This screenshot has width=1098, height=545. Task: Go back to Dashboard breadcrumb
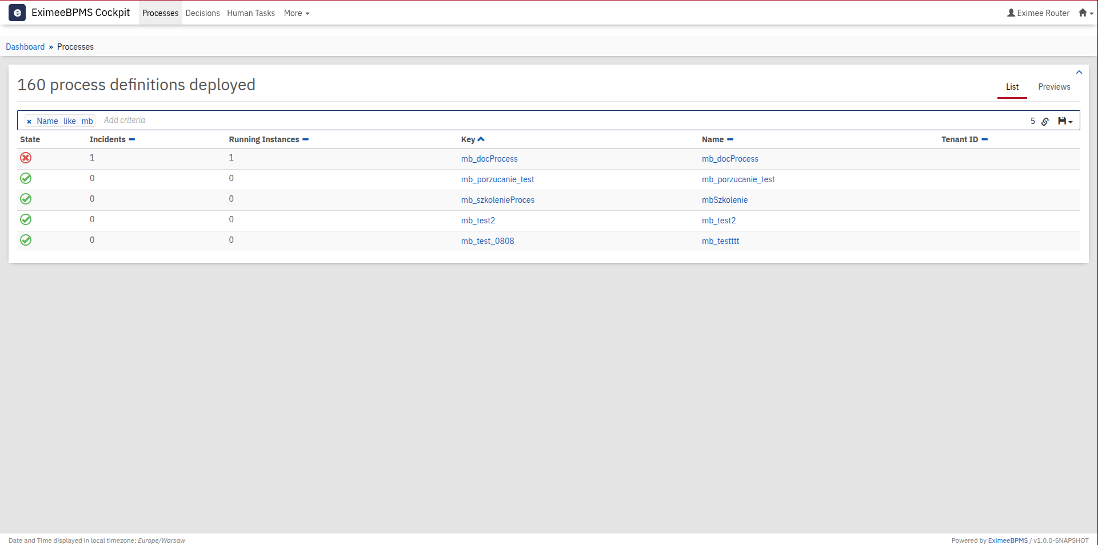tap(25, 47)
